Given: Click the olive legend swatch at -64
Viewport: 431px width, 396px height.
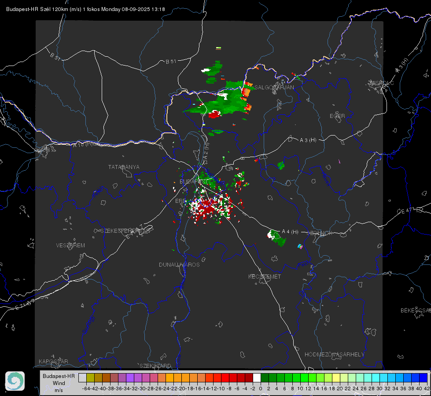Looking at the screenshot, I should click(x=90, y=378).
